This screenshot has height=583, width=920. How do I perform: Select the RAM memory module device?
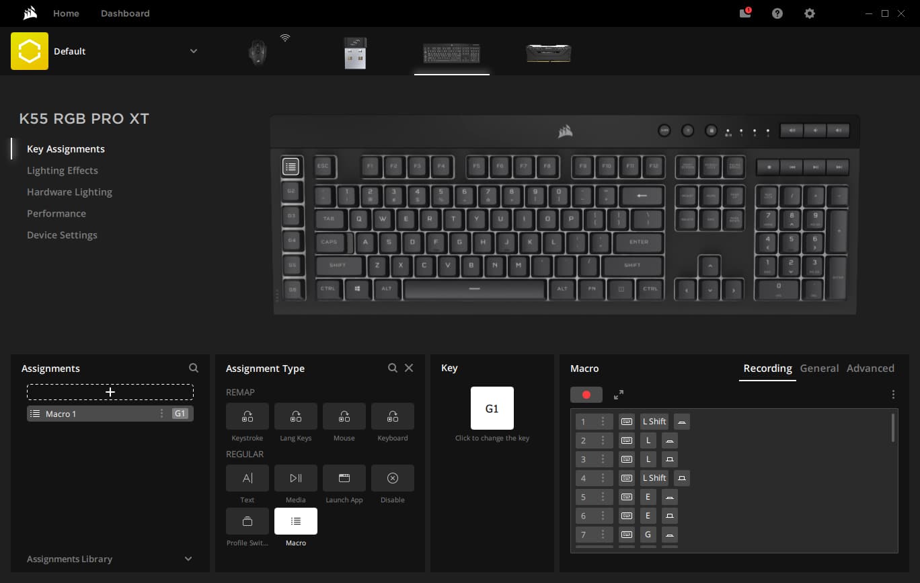[x=548, y=53]
